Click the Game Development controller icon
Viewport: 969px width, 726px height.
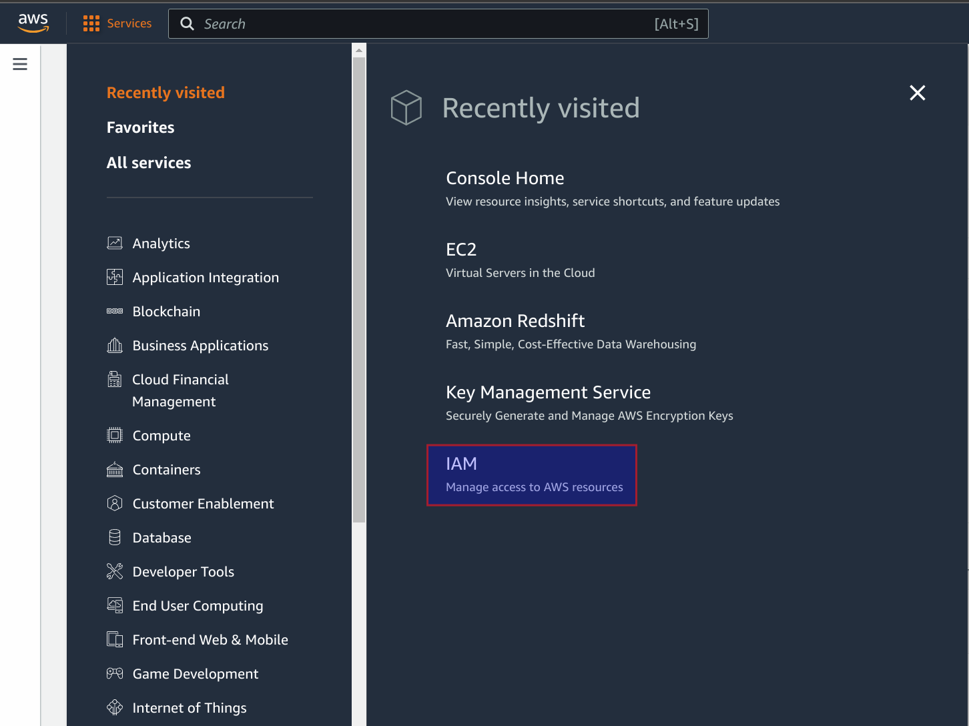115,673
